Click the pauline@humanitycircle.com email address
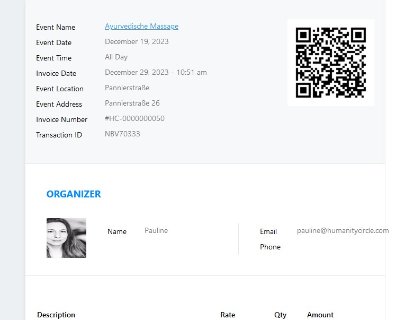Image resolution: width=405 pixels, height=320 pixels. tap(343, 231)
